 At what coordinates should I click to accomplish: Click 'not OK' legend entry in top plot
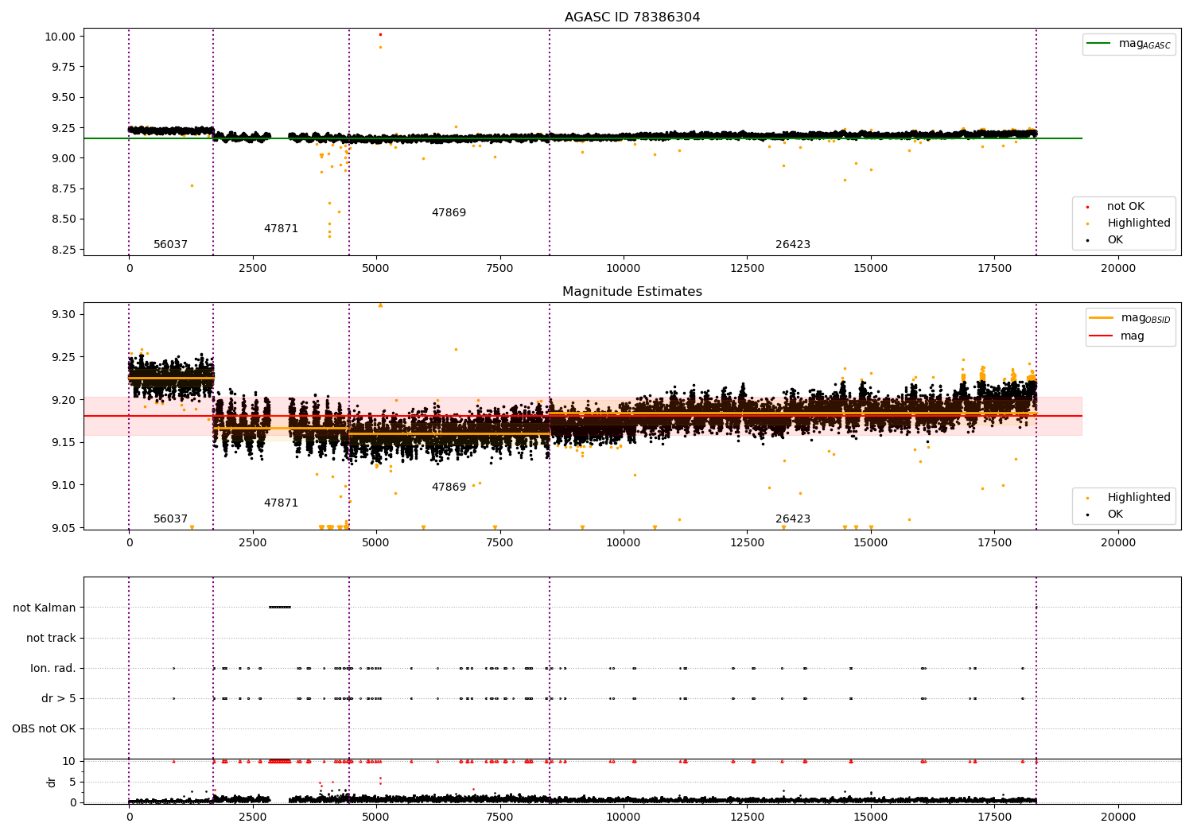click(x=1125, y=207)
